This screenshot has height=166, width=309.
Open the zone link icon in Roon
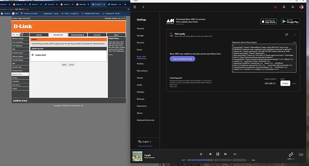pos(291,154)
